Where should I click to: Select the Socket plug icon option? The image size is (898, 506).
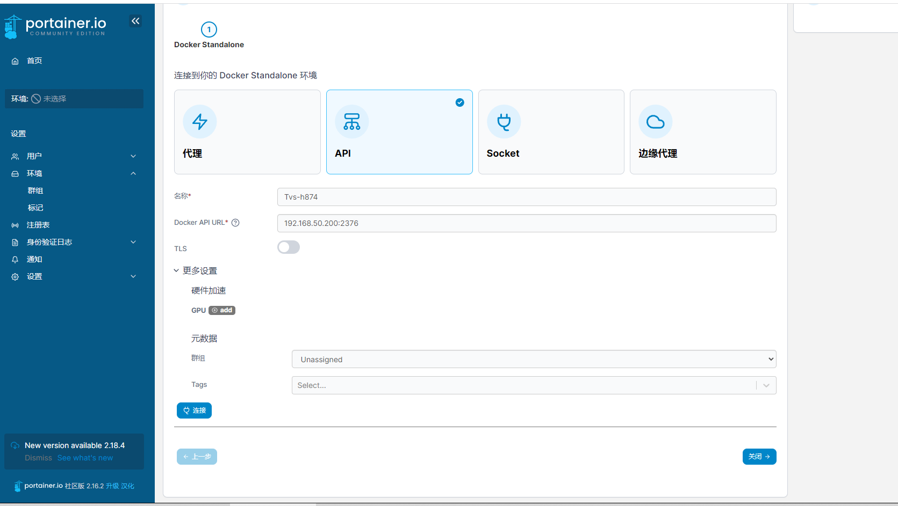coord(504,122)
